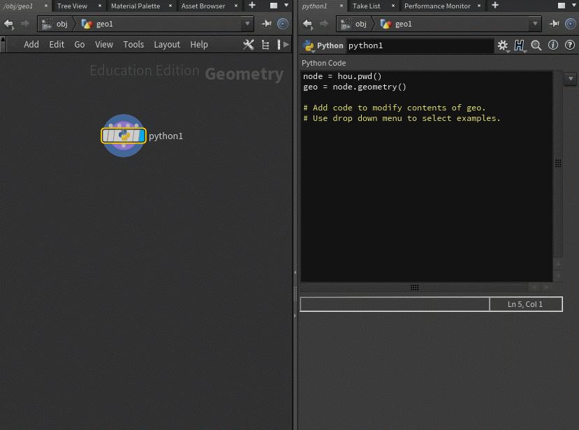
Task: Go forward in network editor path
Action: (24, 24)
